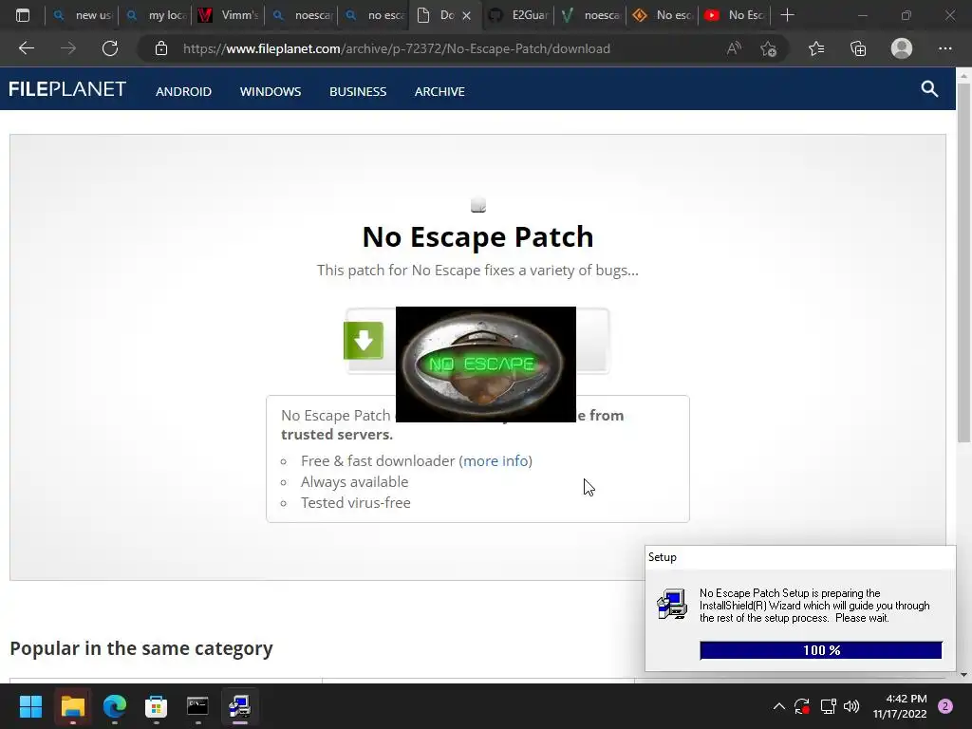Image resolution: width=972 pixels, height=729 pixels.
Task: Click the address bar URL
Action: pyautogui.click(x=397, y=48)
